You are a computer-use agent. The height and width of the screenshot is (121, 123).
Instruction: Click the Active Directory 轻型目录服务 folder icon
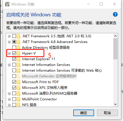tap(18, 48)
